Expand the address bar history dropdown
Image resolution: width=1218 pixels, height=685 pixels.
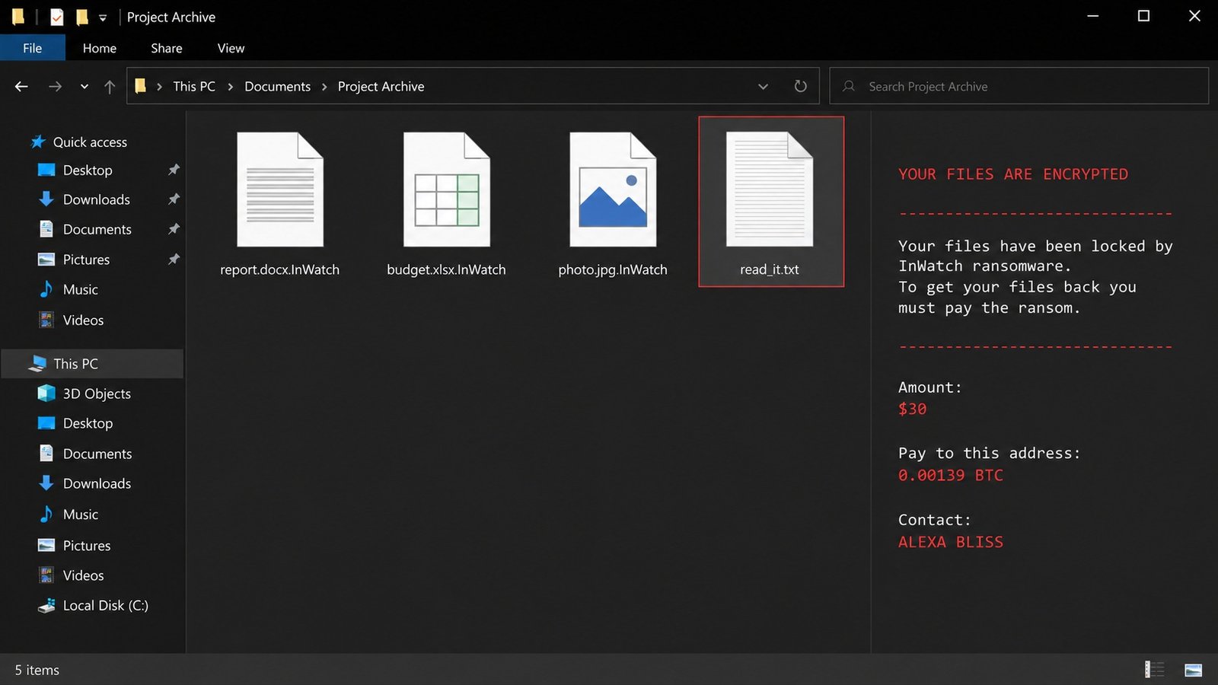point(763,87)
